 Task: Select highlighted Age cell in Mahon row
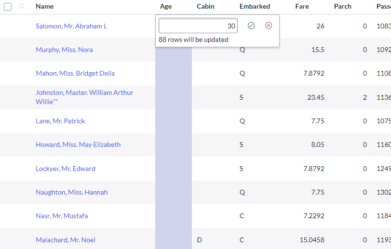174,74
